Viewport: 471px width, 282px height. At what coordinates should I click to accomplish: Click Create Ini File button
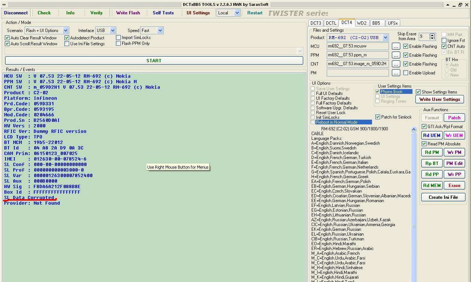443,197
